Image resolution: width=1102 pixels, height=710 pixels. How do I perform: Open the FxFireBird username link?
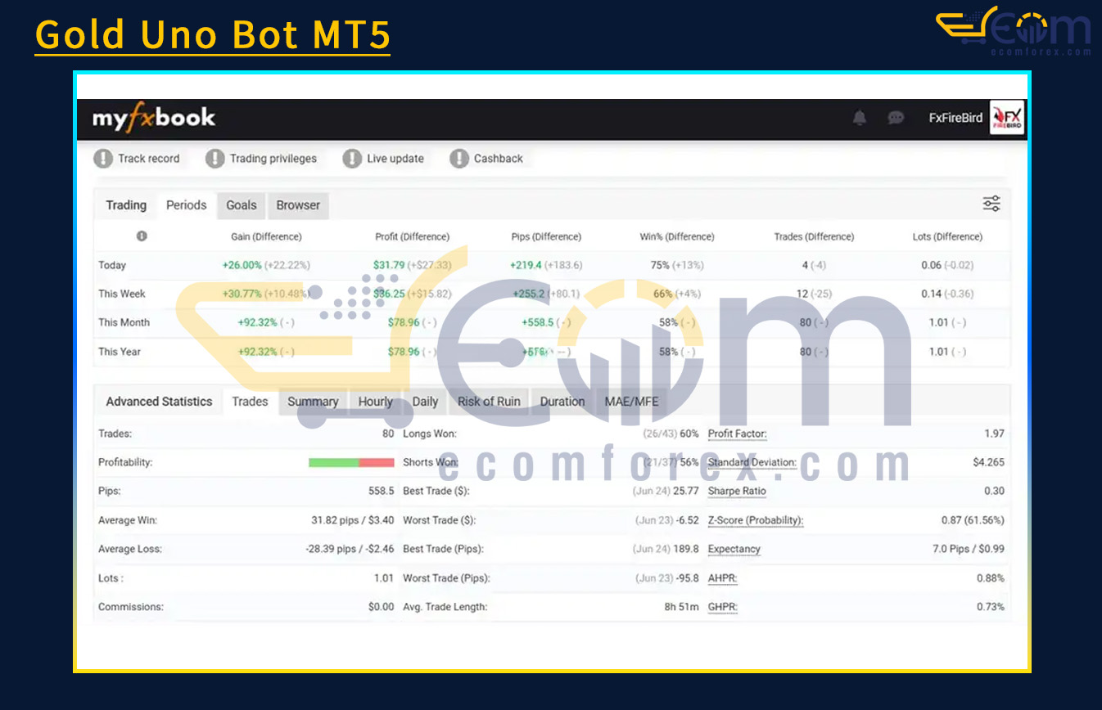955,118
